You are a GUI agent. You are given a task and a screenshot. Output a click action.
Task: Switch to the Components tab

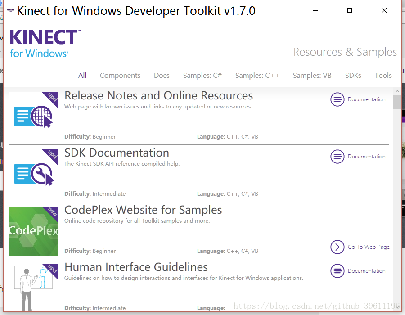(120, 76)
